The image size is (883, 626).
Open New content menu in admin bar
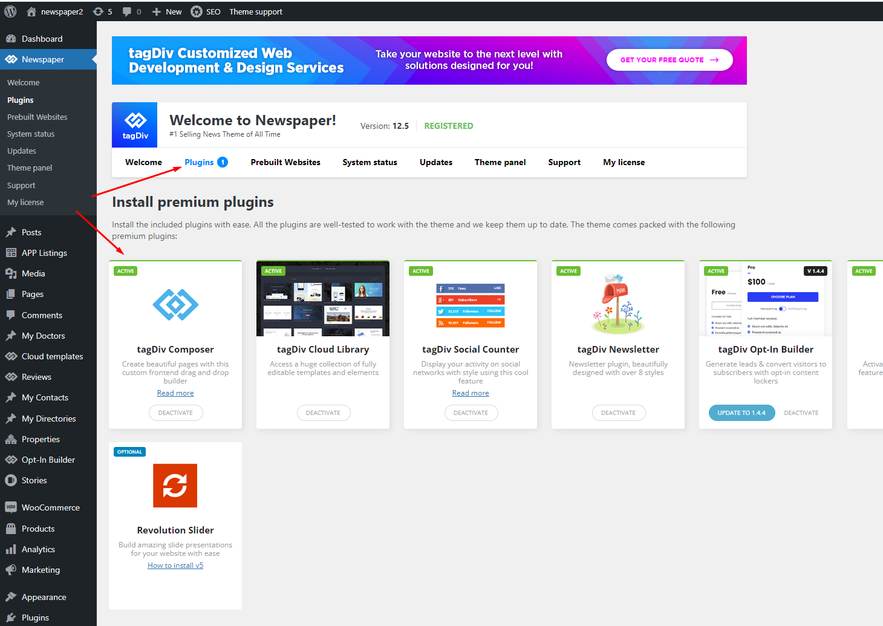167,11
